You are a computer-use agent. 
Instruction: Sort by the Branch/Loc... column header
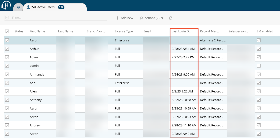coord(95,31)
